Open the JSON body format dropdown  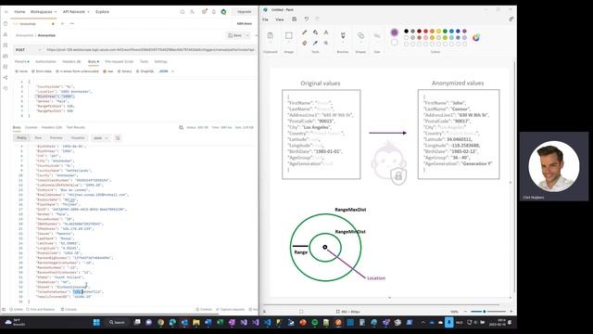[166, 71]
